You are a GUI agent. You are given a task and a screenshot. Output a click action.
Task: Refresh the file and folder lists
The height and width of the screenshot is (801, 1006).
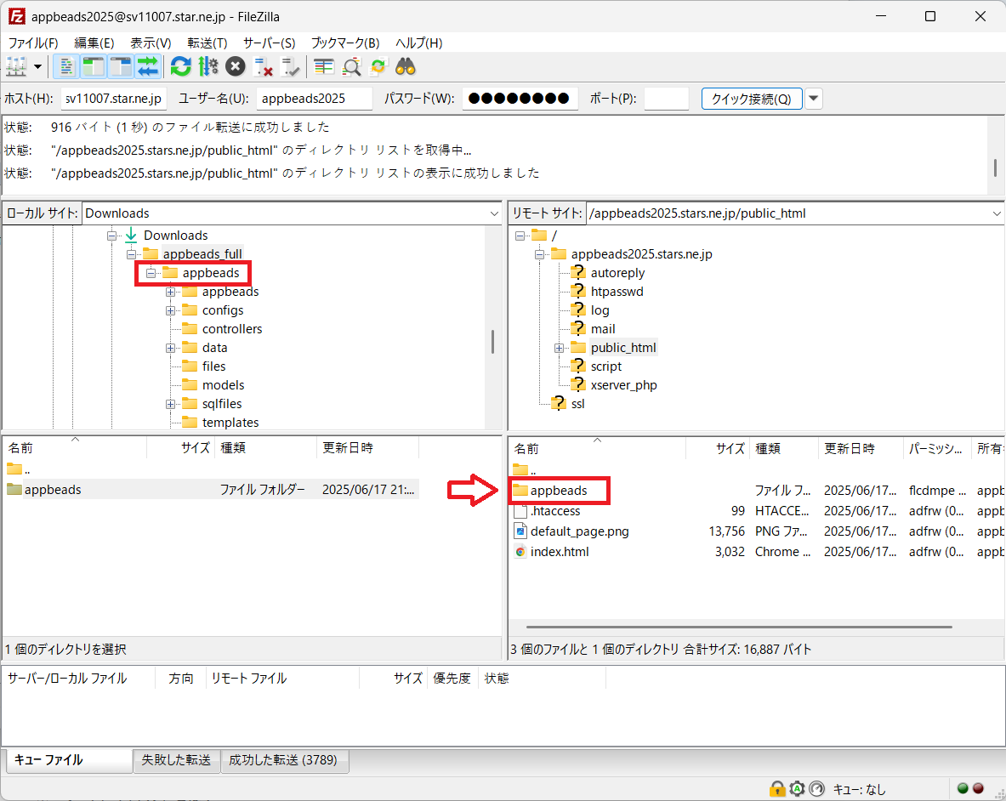pyautogui.click(x=181, y=66)
